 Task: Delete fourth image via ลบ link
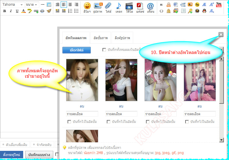pos(200,106)
